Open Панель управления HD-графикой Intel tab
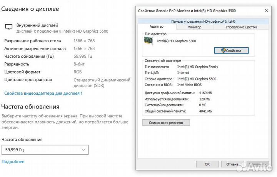The image size is (277, 177). tap(203, 22)
